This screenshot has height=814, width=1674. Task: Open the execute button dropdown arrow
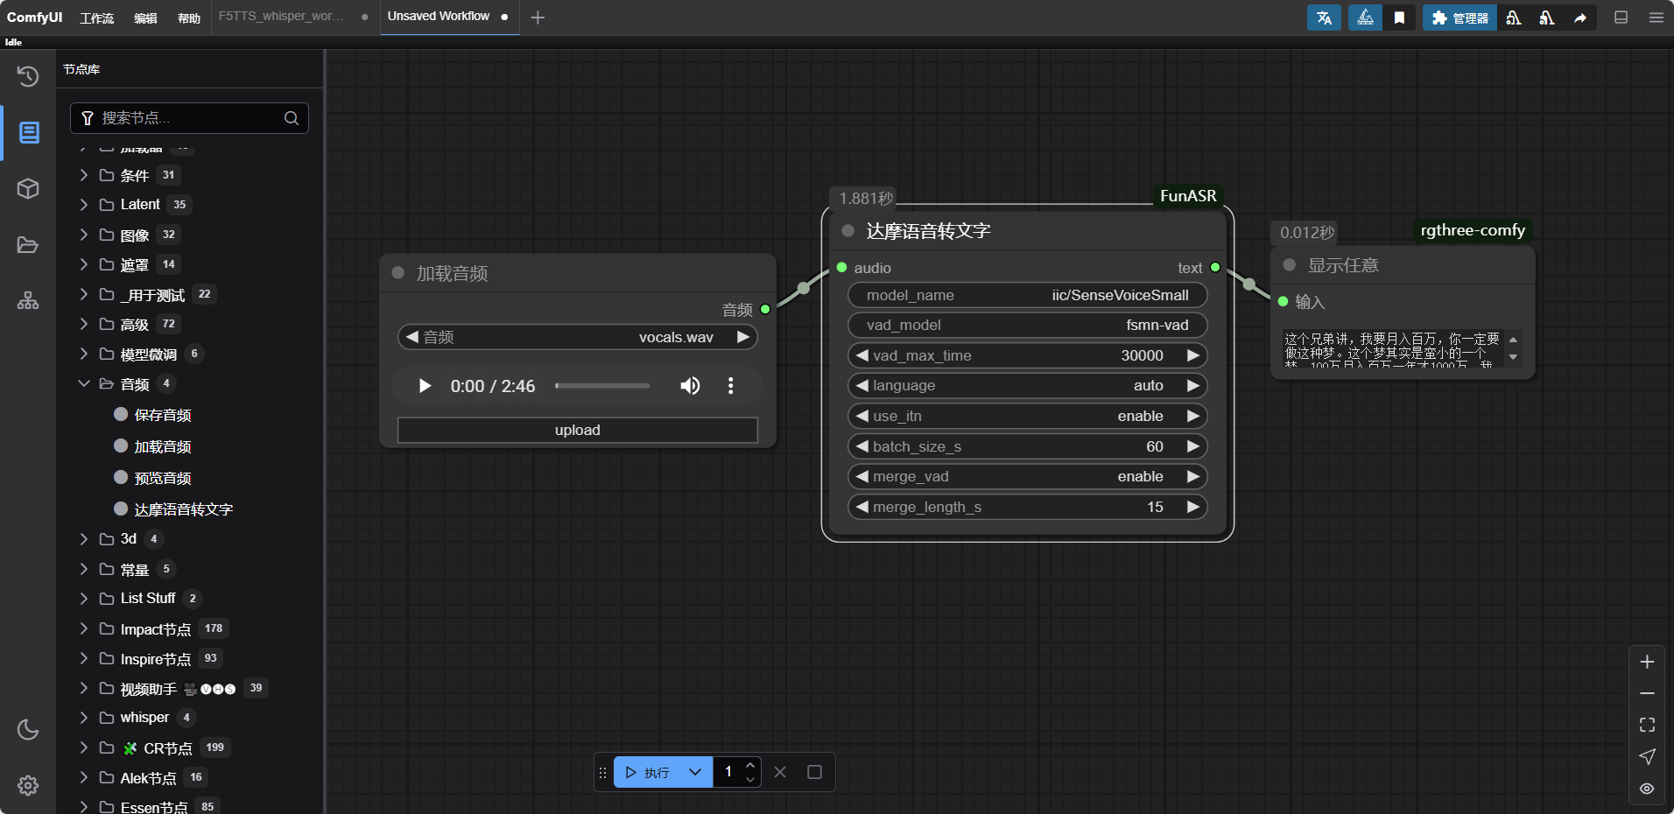coord(695,772)
